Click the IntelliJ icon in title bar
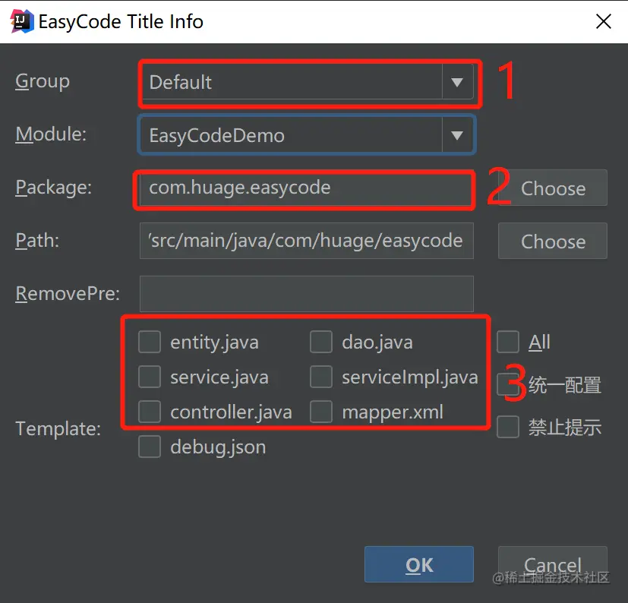Screen dimensions: 628x603 pos(21,21)
